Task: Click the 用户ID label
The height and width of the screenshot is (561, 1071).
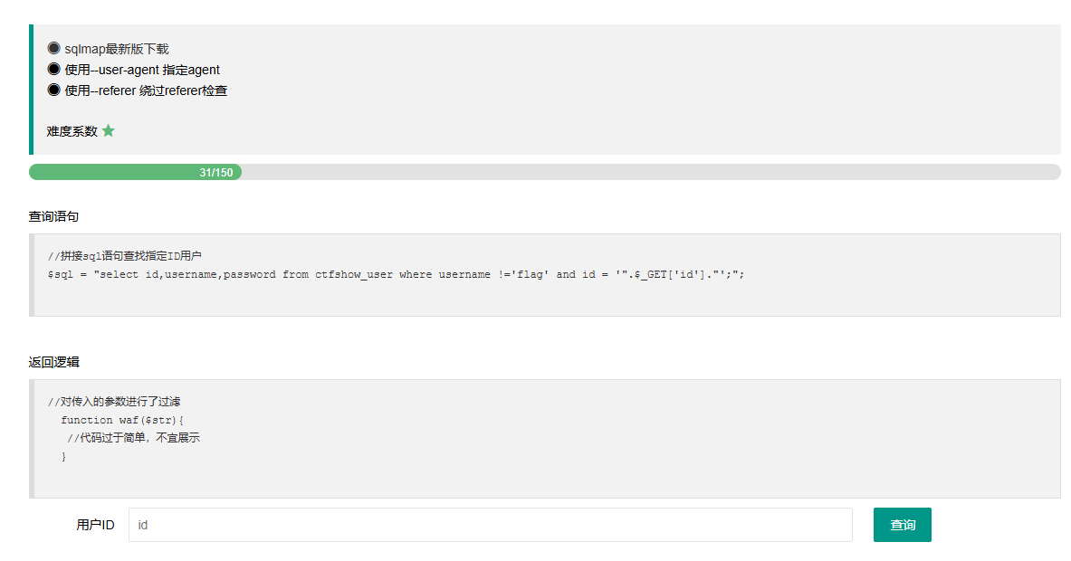Action: pos(95,525)
